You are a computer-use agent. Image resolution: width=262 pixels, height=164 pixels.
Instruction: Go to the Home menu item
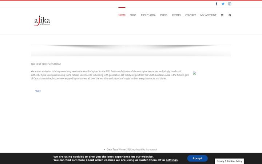click(x=122, y=15)
